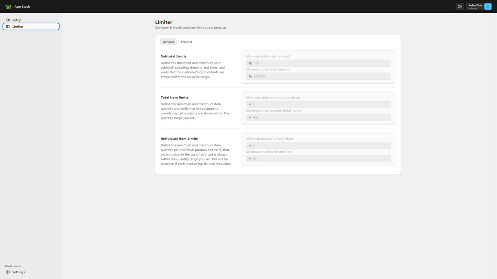Screen dimensions: 497x279
Task: Click the App Stack logo icon
Action: click(x=8, y=7)
